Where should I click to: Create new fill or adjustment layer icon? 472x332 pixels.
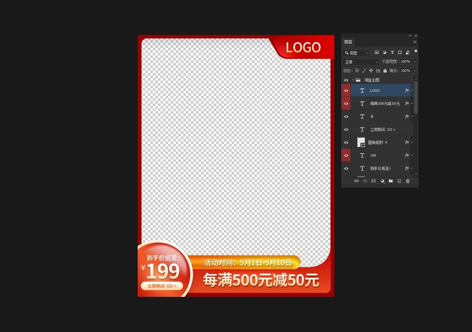pyautogui.click(x=382, y=181)
